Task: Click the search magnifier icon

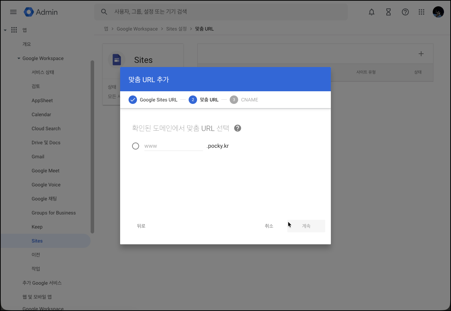Action: pos(104,12)
